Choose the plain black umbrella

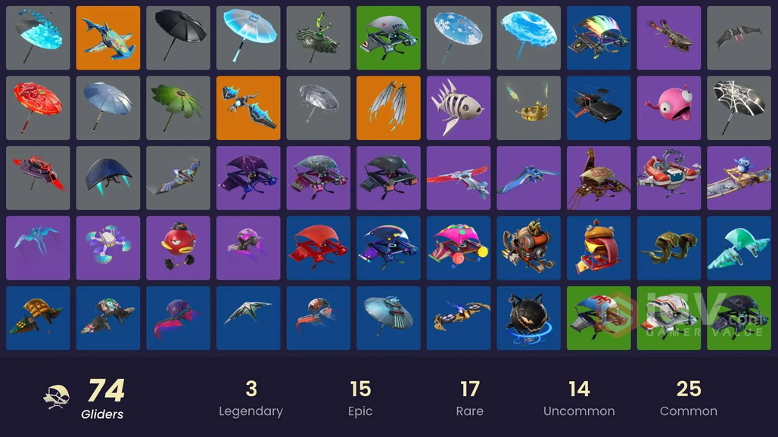pyautogui.click(x=178, y=38)
